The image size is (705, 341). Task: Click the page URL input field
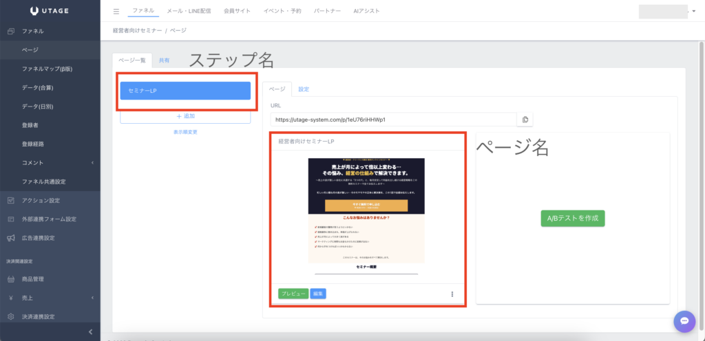[394, 120]
